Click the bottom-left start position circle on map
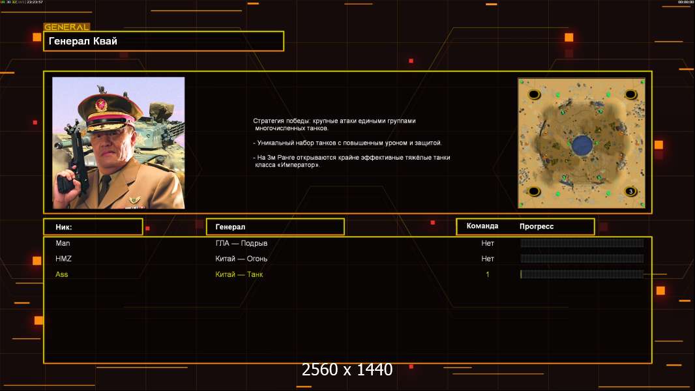695x391 pixels. click(534, 192)
